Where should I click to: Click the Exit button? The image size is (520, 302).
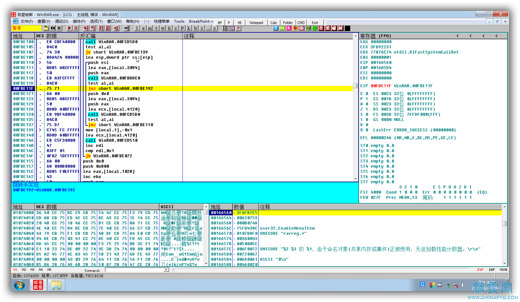[x=315, y=23]
